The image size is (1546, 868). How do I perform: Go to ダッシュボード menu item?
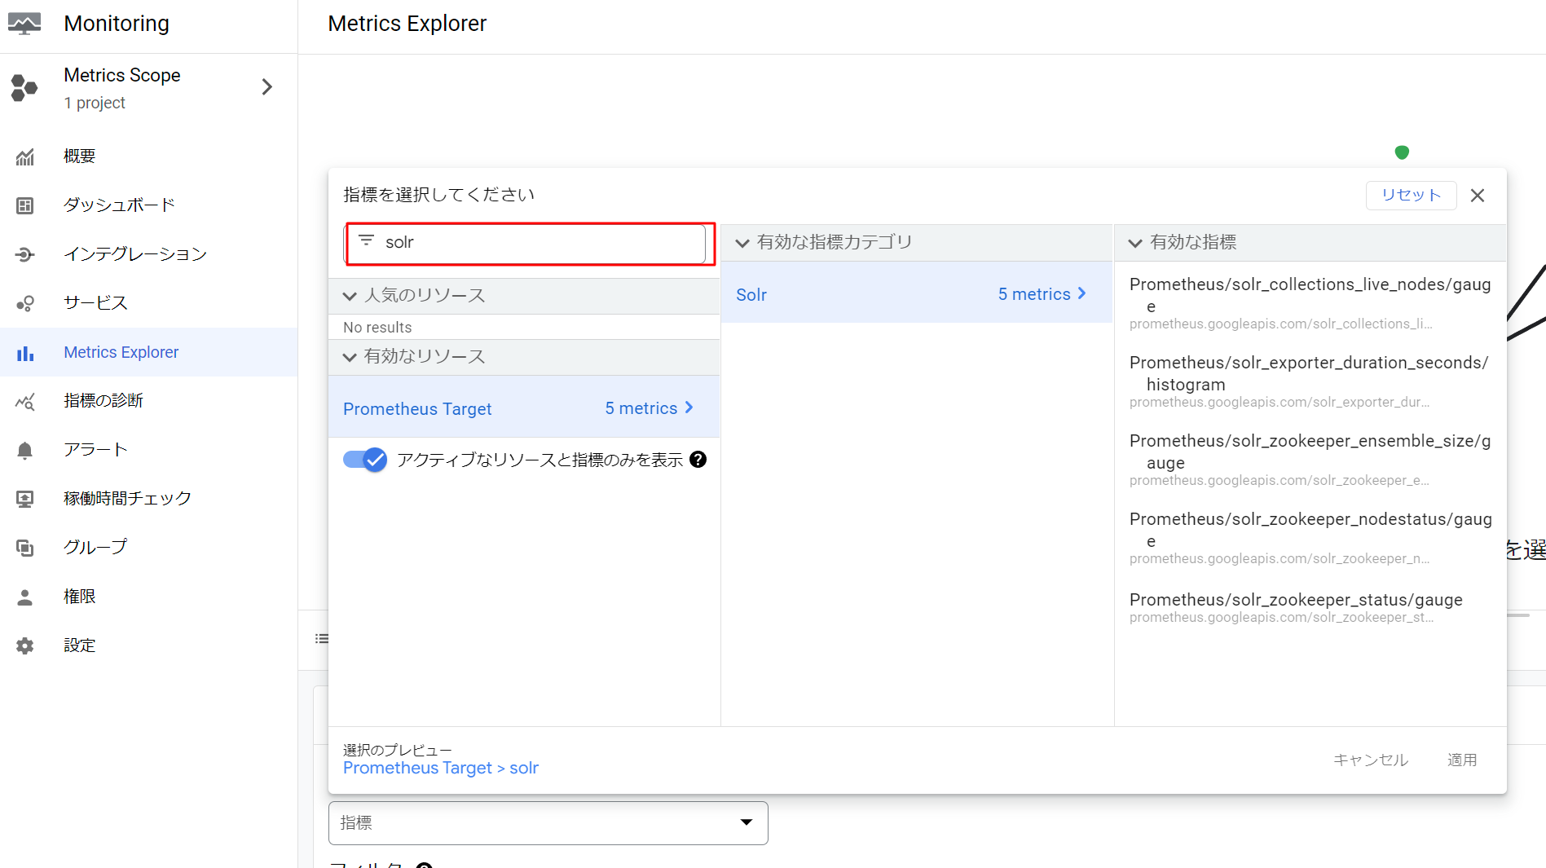(x=119, y=205)
